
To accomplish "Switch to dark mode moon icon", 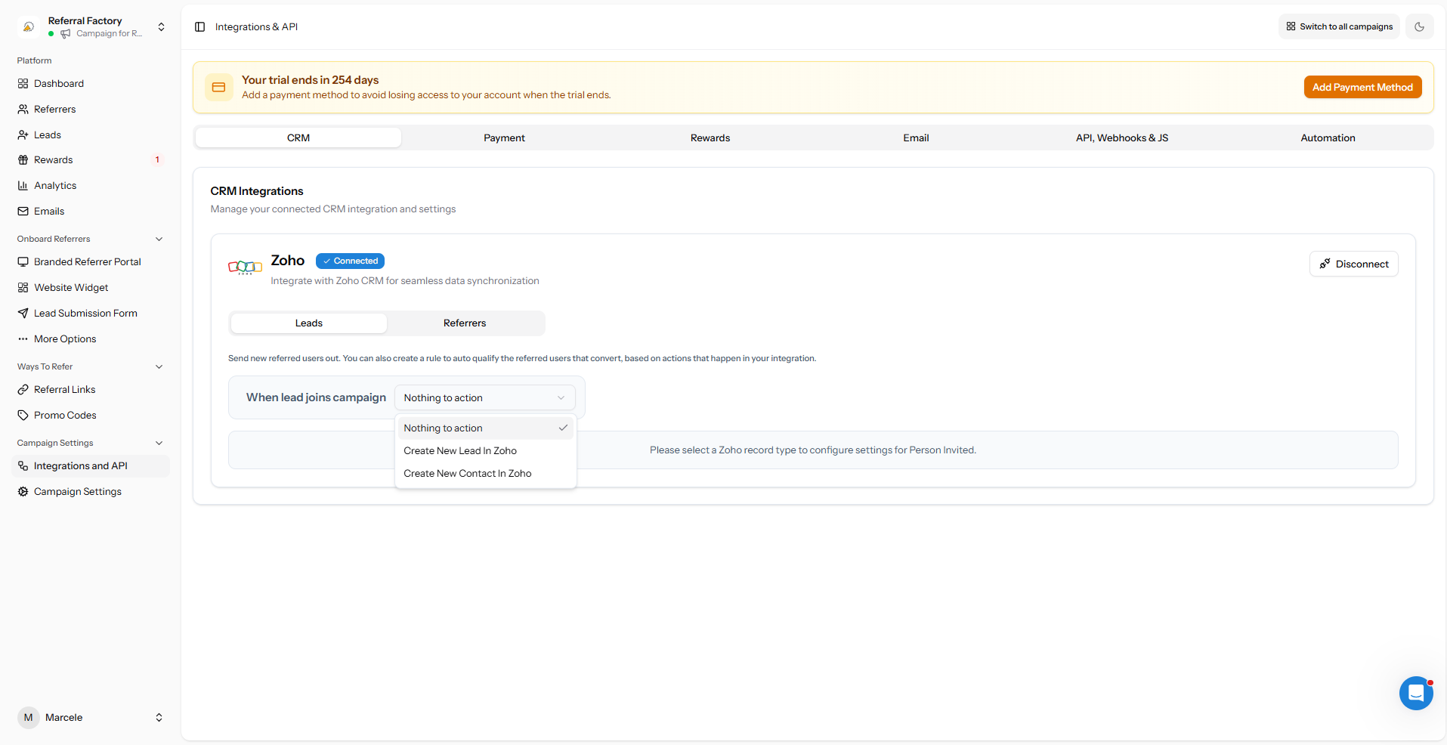I will 1419,26.
